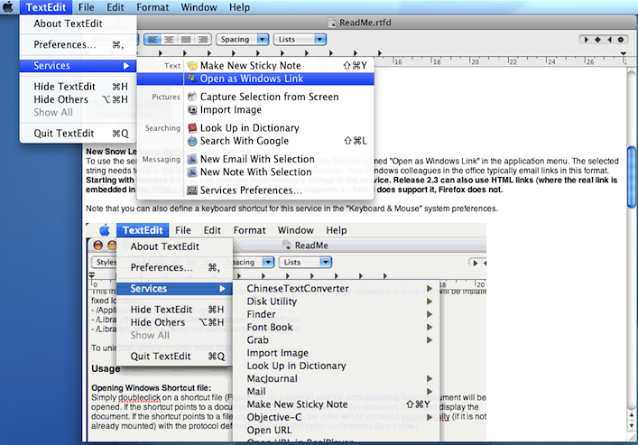Select the align right toolbar button
This screenshot has width=638, height=445.
pos(203,40)
